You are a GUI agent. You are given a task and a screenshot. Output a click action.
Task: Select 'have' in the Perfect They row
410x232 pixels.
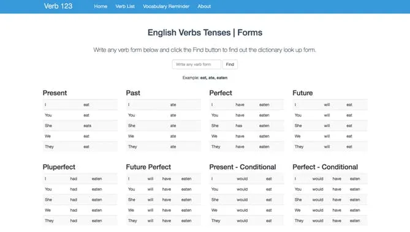tap(240, 147)
